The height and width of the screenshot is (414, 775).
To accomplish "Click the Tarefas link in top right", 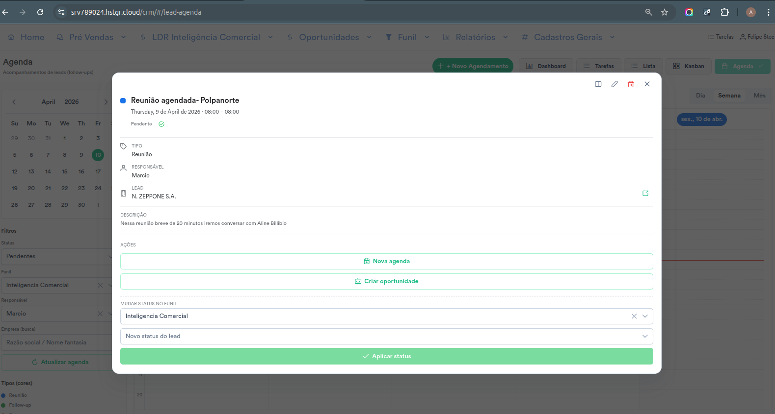I will click(x=721, y=37).
